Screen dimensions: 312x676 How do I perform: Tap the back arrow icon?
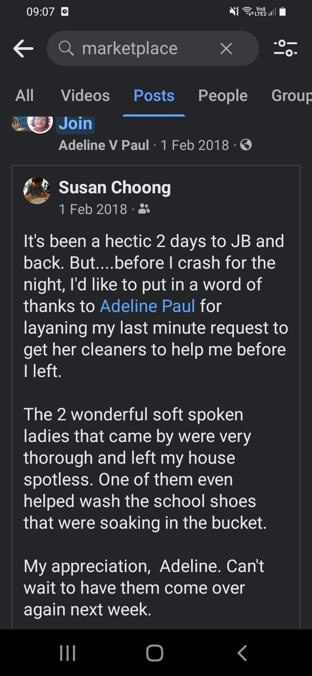click(x=23, y=49)
